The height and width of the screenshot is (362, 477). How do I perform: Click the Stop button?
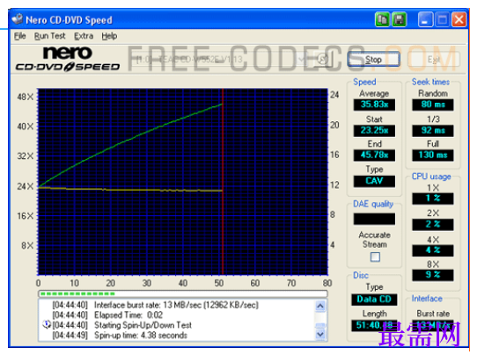[373, 59]
